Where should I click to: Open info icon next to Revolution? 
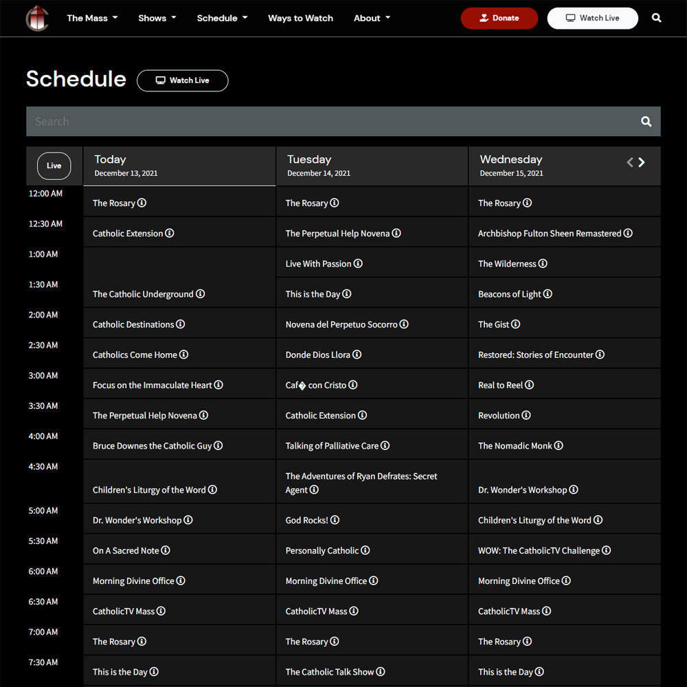pyautogui.click(x=526, y=415)
